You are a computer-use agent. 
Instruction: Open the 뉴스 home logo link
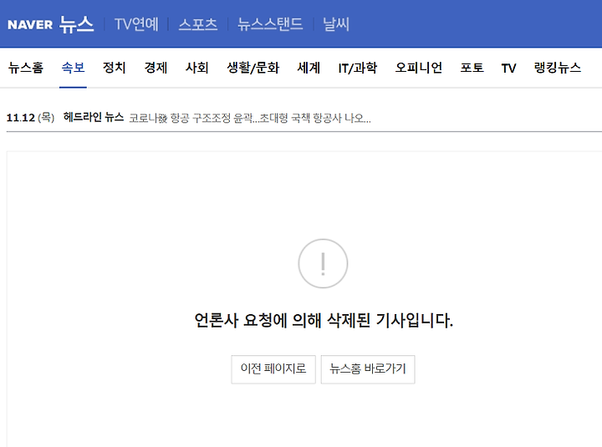(x=76, y=24)
